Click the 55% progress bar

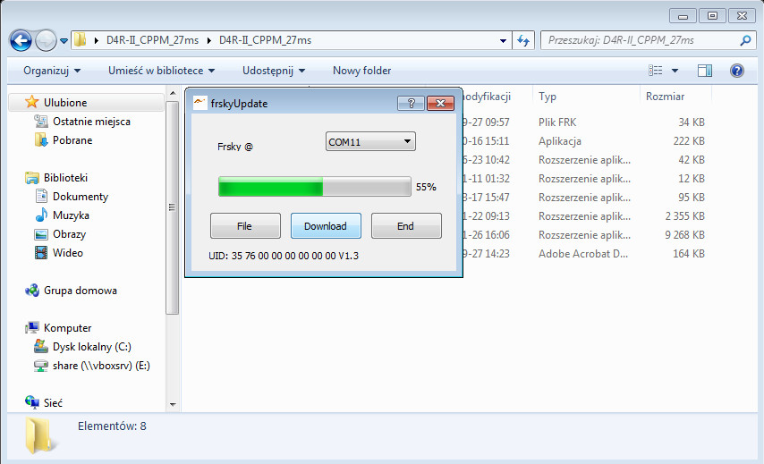[314, 187]
